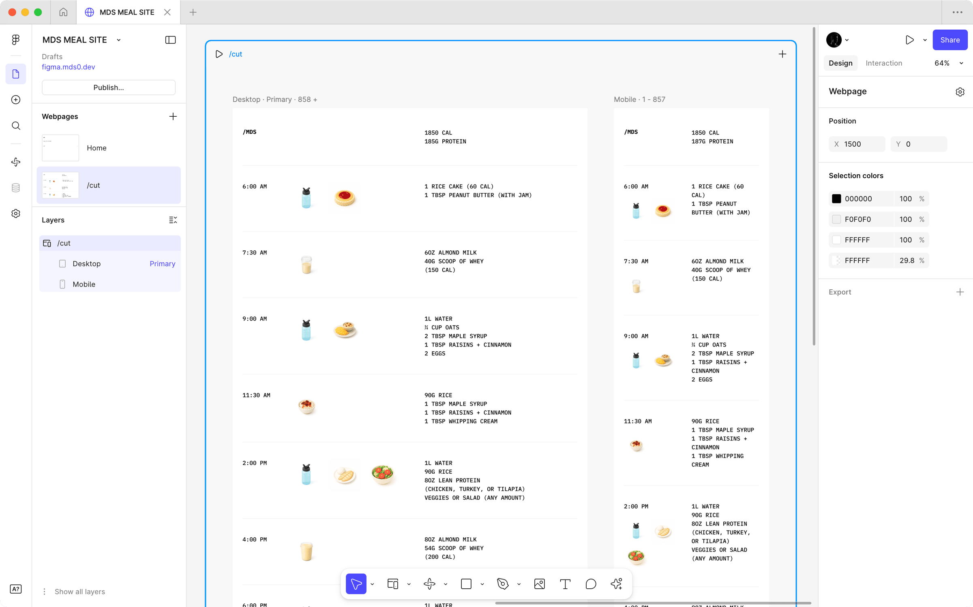Select the Home webpage thumbnail
The image size is (973, 607).
(x=60, y=148)
